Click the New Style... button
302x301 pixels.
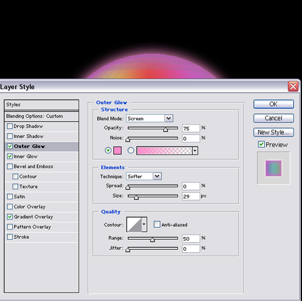click(273, 132)
